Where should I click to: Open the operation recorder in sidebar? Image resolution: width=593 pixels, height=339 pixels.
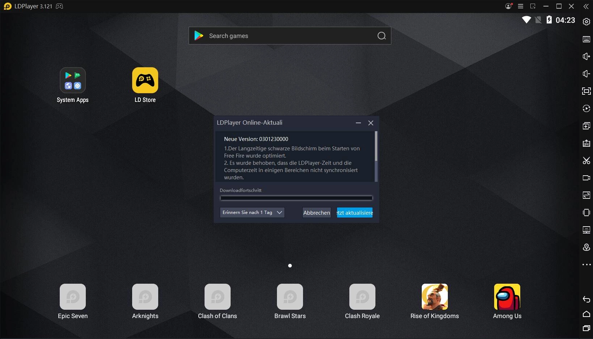point(586,108)
